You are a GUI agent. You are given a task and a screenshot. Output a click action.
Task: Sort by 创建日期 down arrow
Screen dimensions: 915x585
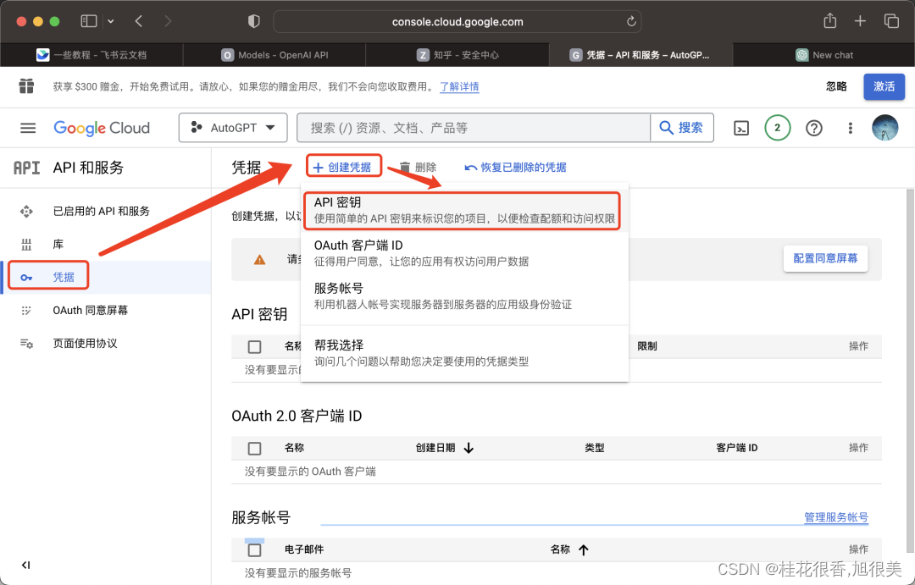tap(469, 448)
